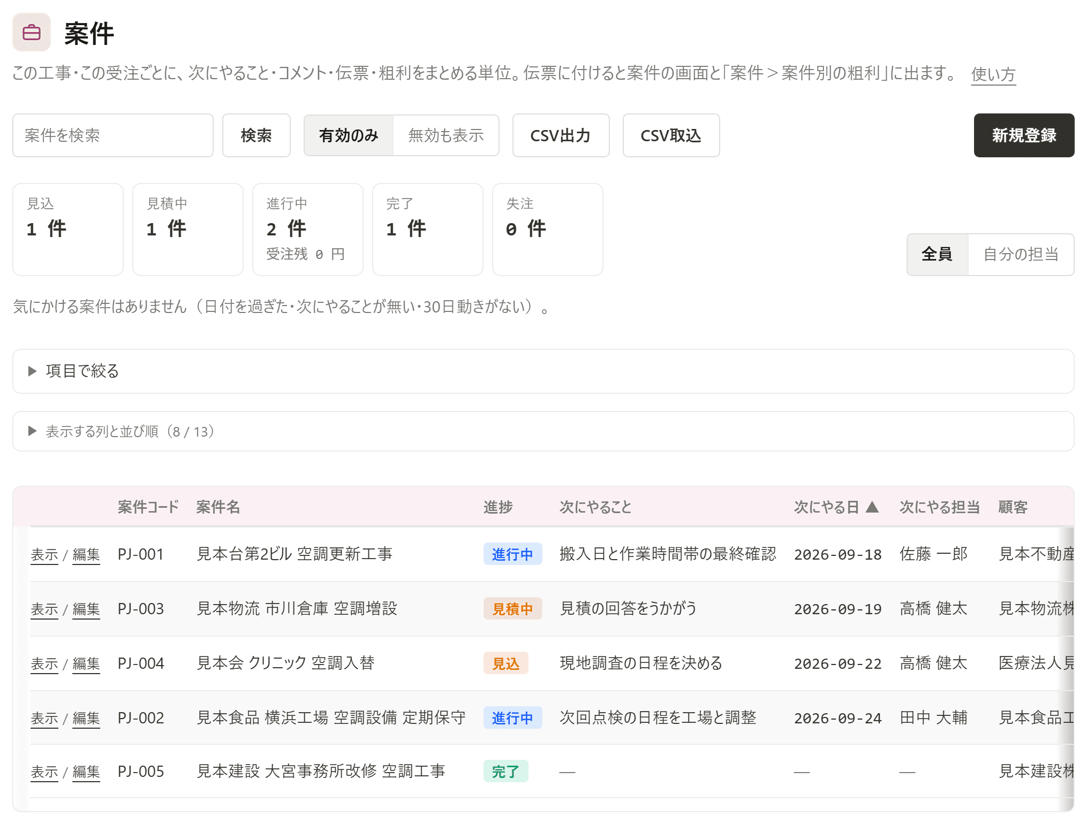Viewport: 1087px width, 817px height.
Task: Select the 有効のみ filter toggle
Action: [x=349, y=135]
